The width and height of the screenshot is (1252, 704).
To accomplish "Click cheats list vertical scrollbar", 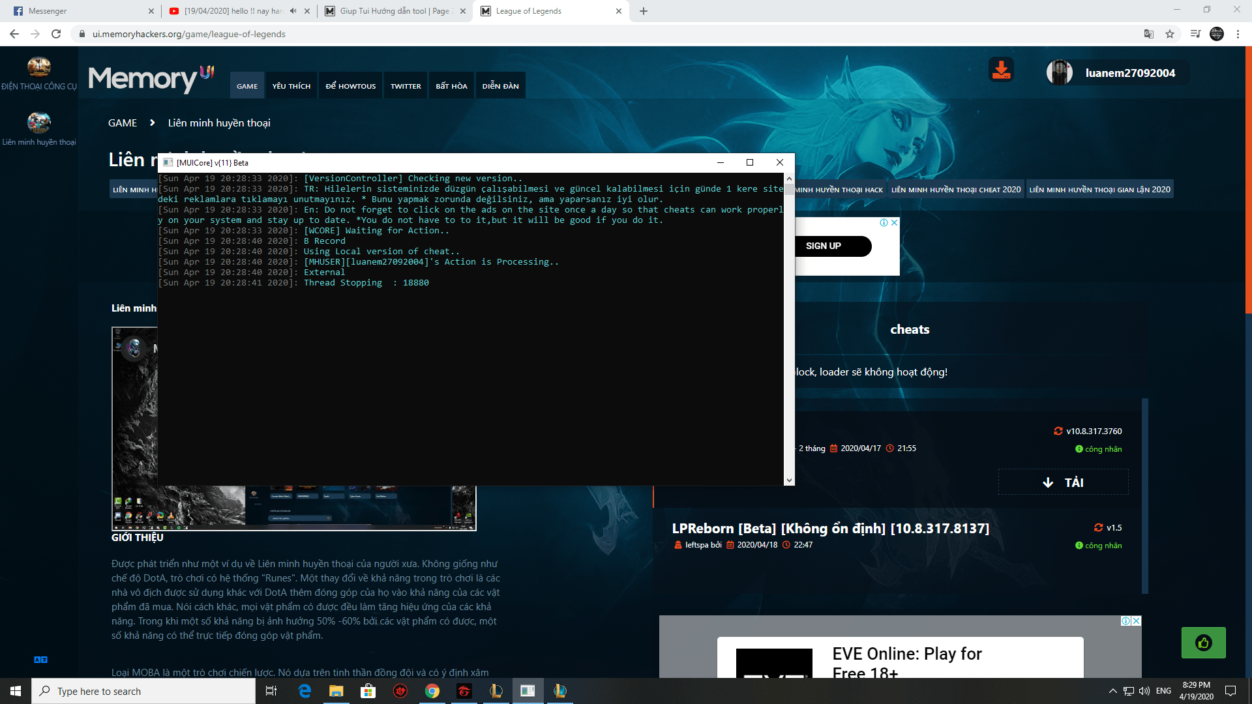I will coord(1145,495).
